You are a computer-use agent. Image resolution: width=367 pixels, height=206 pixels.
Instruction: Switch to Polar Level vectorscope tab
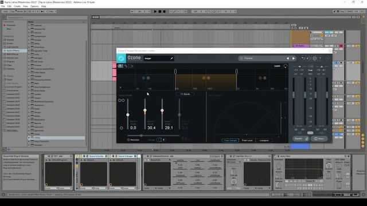247,140
